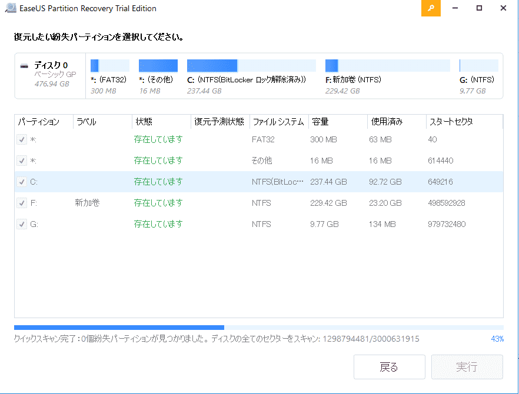519x394 pixels.
Task: Select the G: NTFS partition bar
Action: [x=478, y=65]
